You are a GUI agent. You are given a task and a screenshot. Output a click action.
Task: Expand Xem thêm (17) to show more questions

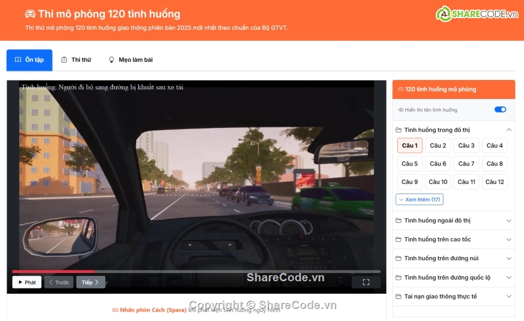tap(419, 200)
